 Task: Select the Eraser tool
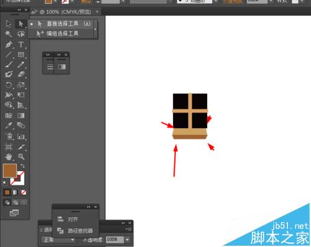[x=21, y=74]
